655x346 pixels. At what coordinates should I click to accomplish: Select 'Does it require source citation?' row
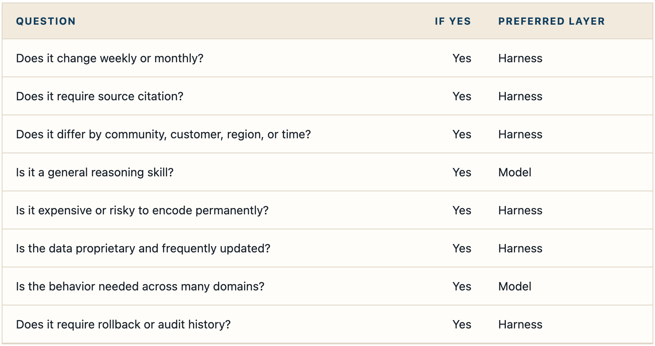point(327,96)
